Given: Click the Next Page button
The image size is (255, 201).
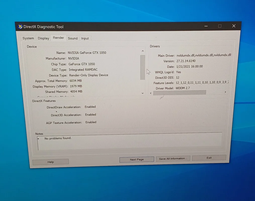Looking at the screenshot, I should pos(137,160).
